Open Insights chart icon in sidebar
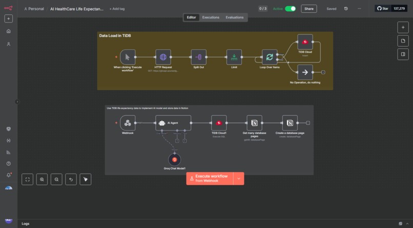Image resolution: width=413 pixels, height=228 pixels. point(8,152)
